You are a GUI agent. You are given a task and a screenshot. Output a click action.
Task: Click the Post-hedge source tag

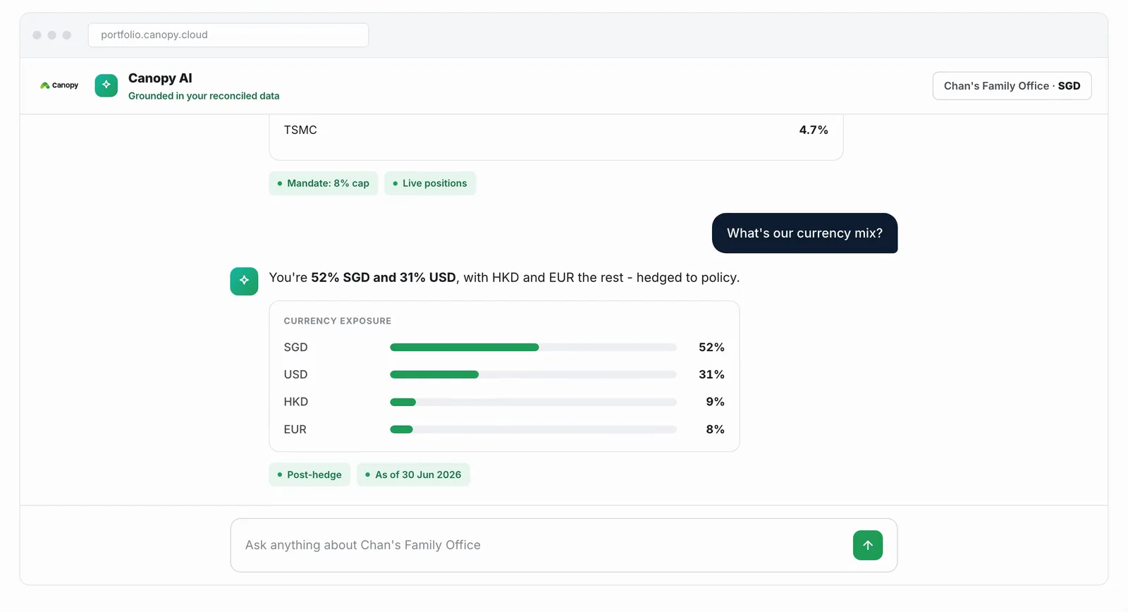[309, 475]
